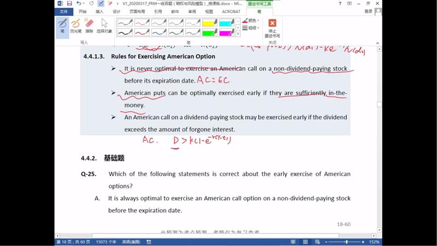The image size is (437, 246).
Task: Open the 文件 File tab
Action: coord(64,11)
